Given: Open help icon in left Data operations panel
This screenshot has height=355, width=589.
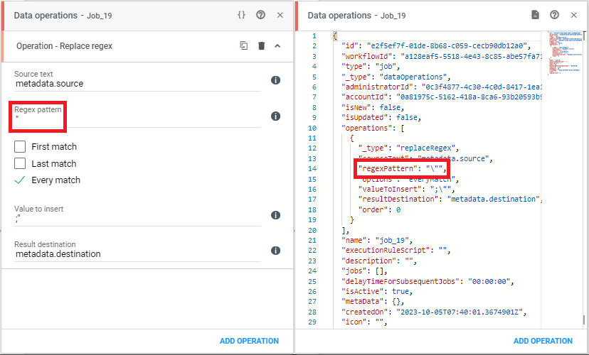Looking at the screenshot, I should point(260,15).
